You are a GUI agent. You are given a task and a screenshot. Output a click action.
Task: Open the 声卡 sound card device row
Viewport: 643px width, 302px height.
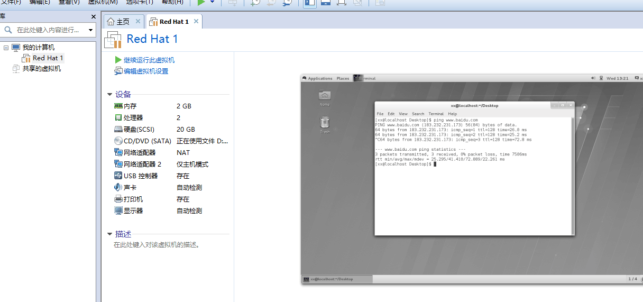[171, 188]
